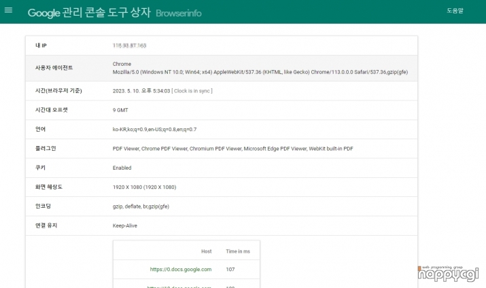Click the Browserinfo heading text

[179, 14]
